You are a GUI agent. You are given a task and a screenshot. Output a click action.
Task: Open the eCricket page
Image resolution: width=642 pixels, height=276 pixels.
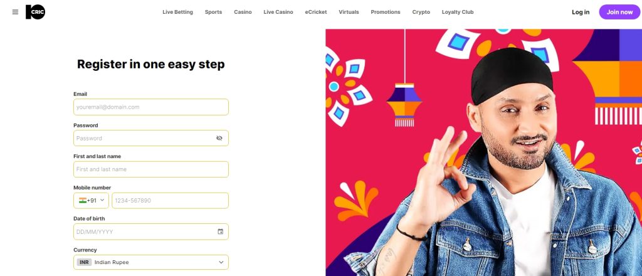click(x=316, y=12)
